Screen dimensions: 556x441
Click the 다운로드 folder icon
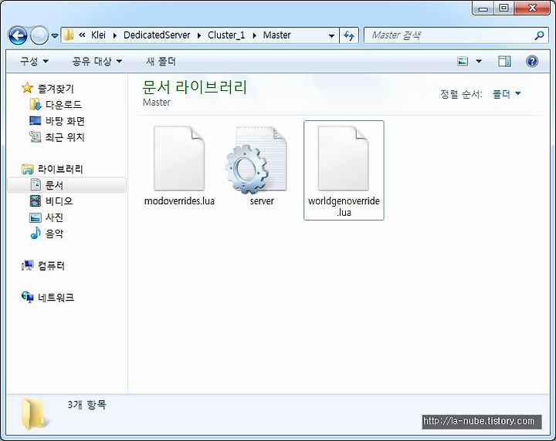point(35,104)
